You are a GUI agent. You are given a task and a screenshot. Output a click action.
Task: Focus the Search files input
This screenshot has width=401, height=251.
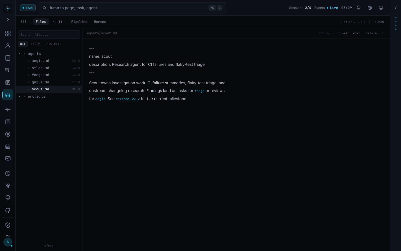49,35
